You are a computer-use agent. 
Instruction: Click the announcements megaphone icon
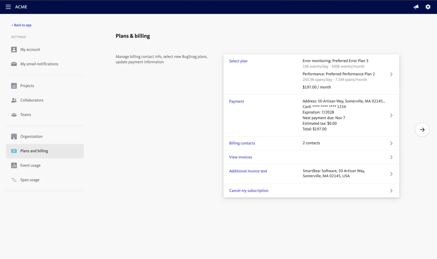coord(416,7)
